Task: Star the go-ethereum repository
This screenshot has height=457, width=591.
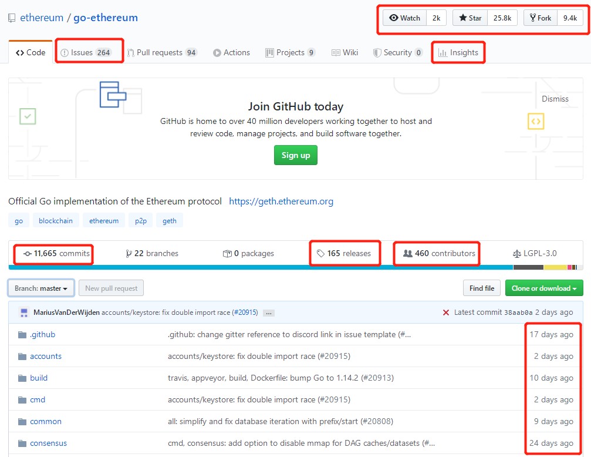Action: (470, 18)
